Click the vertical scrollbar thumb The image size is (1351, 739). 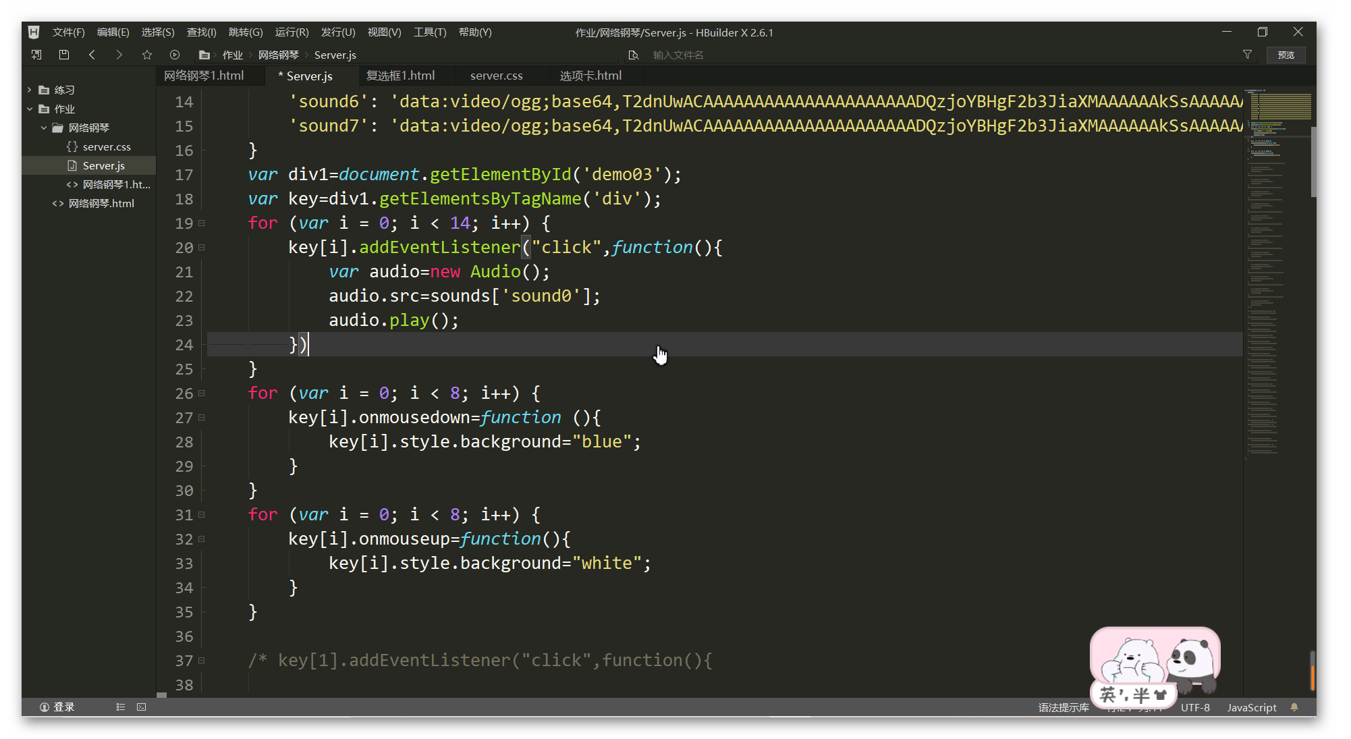pos(1313,162)
